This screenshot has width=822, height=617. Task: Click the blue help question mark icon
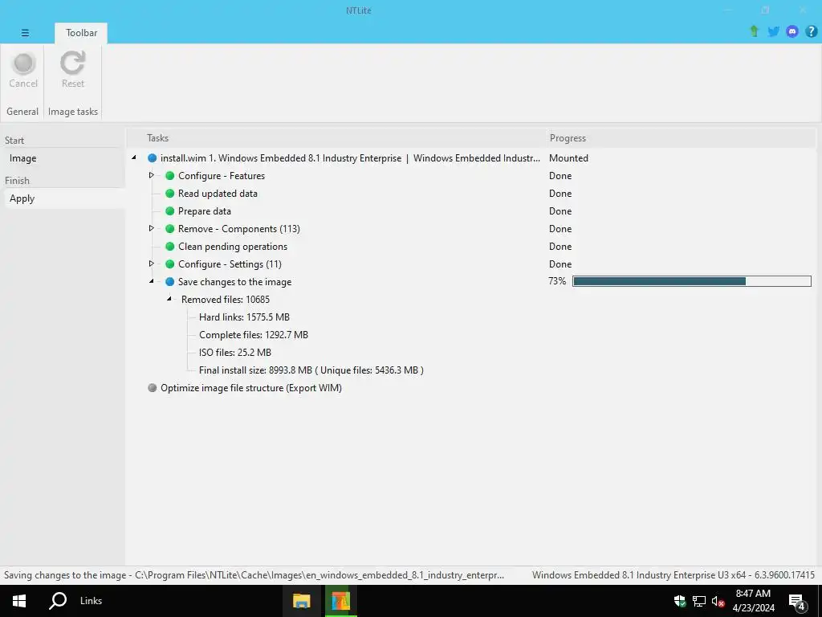811,31
